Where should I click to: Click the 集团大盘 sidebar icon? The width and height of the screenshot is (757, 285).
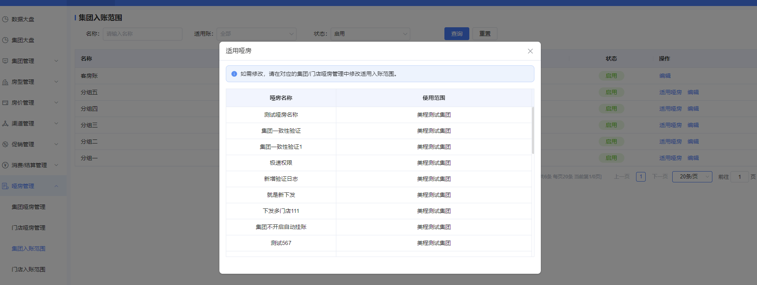5,40
